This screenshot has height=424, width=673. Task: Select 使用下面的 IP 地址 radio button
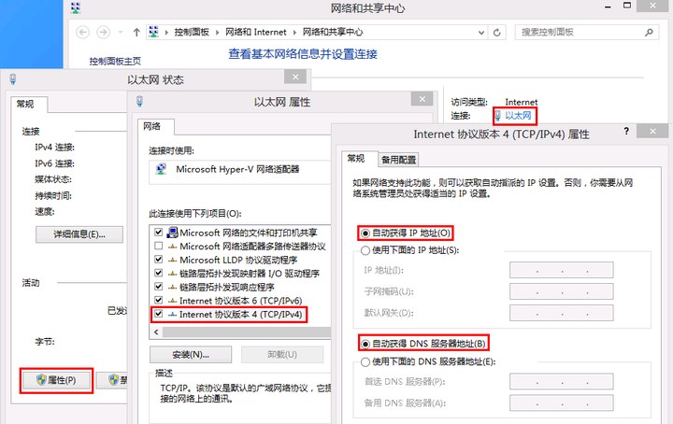(x=365, y=250)
